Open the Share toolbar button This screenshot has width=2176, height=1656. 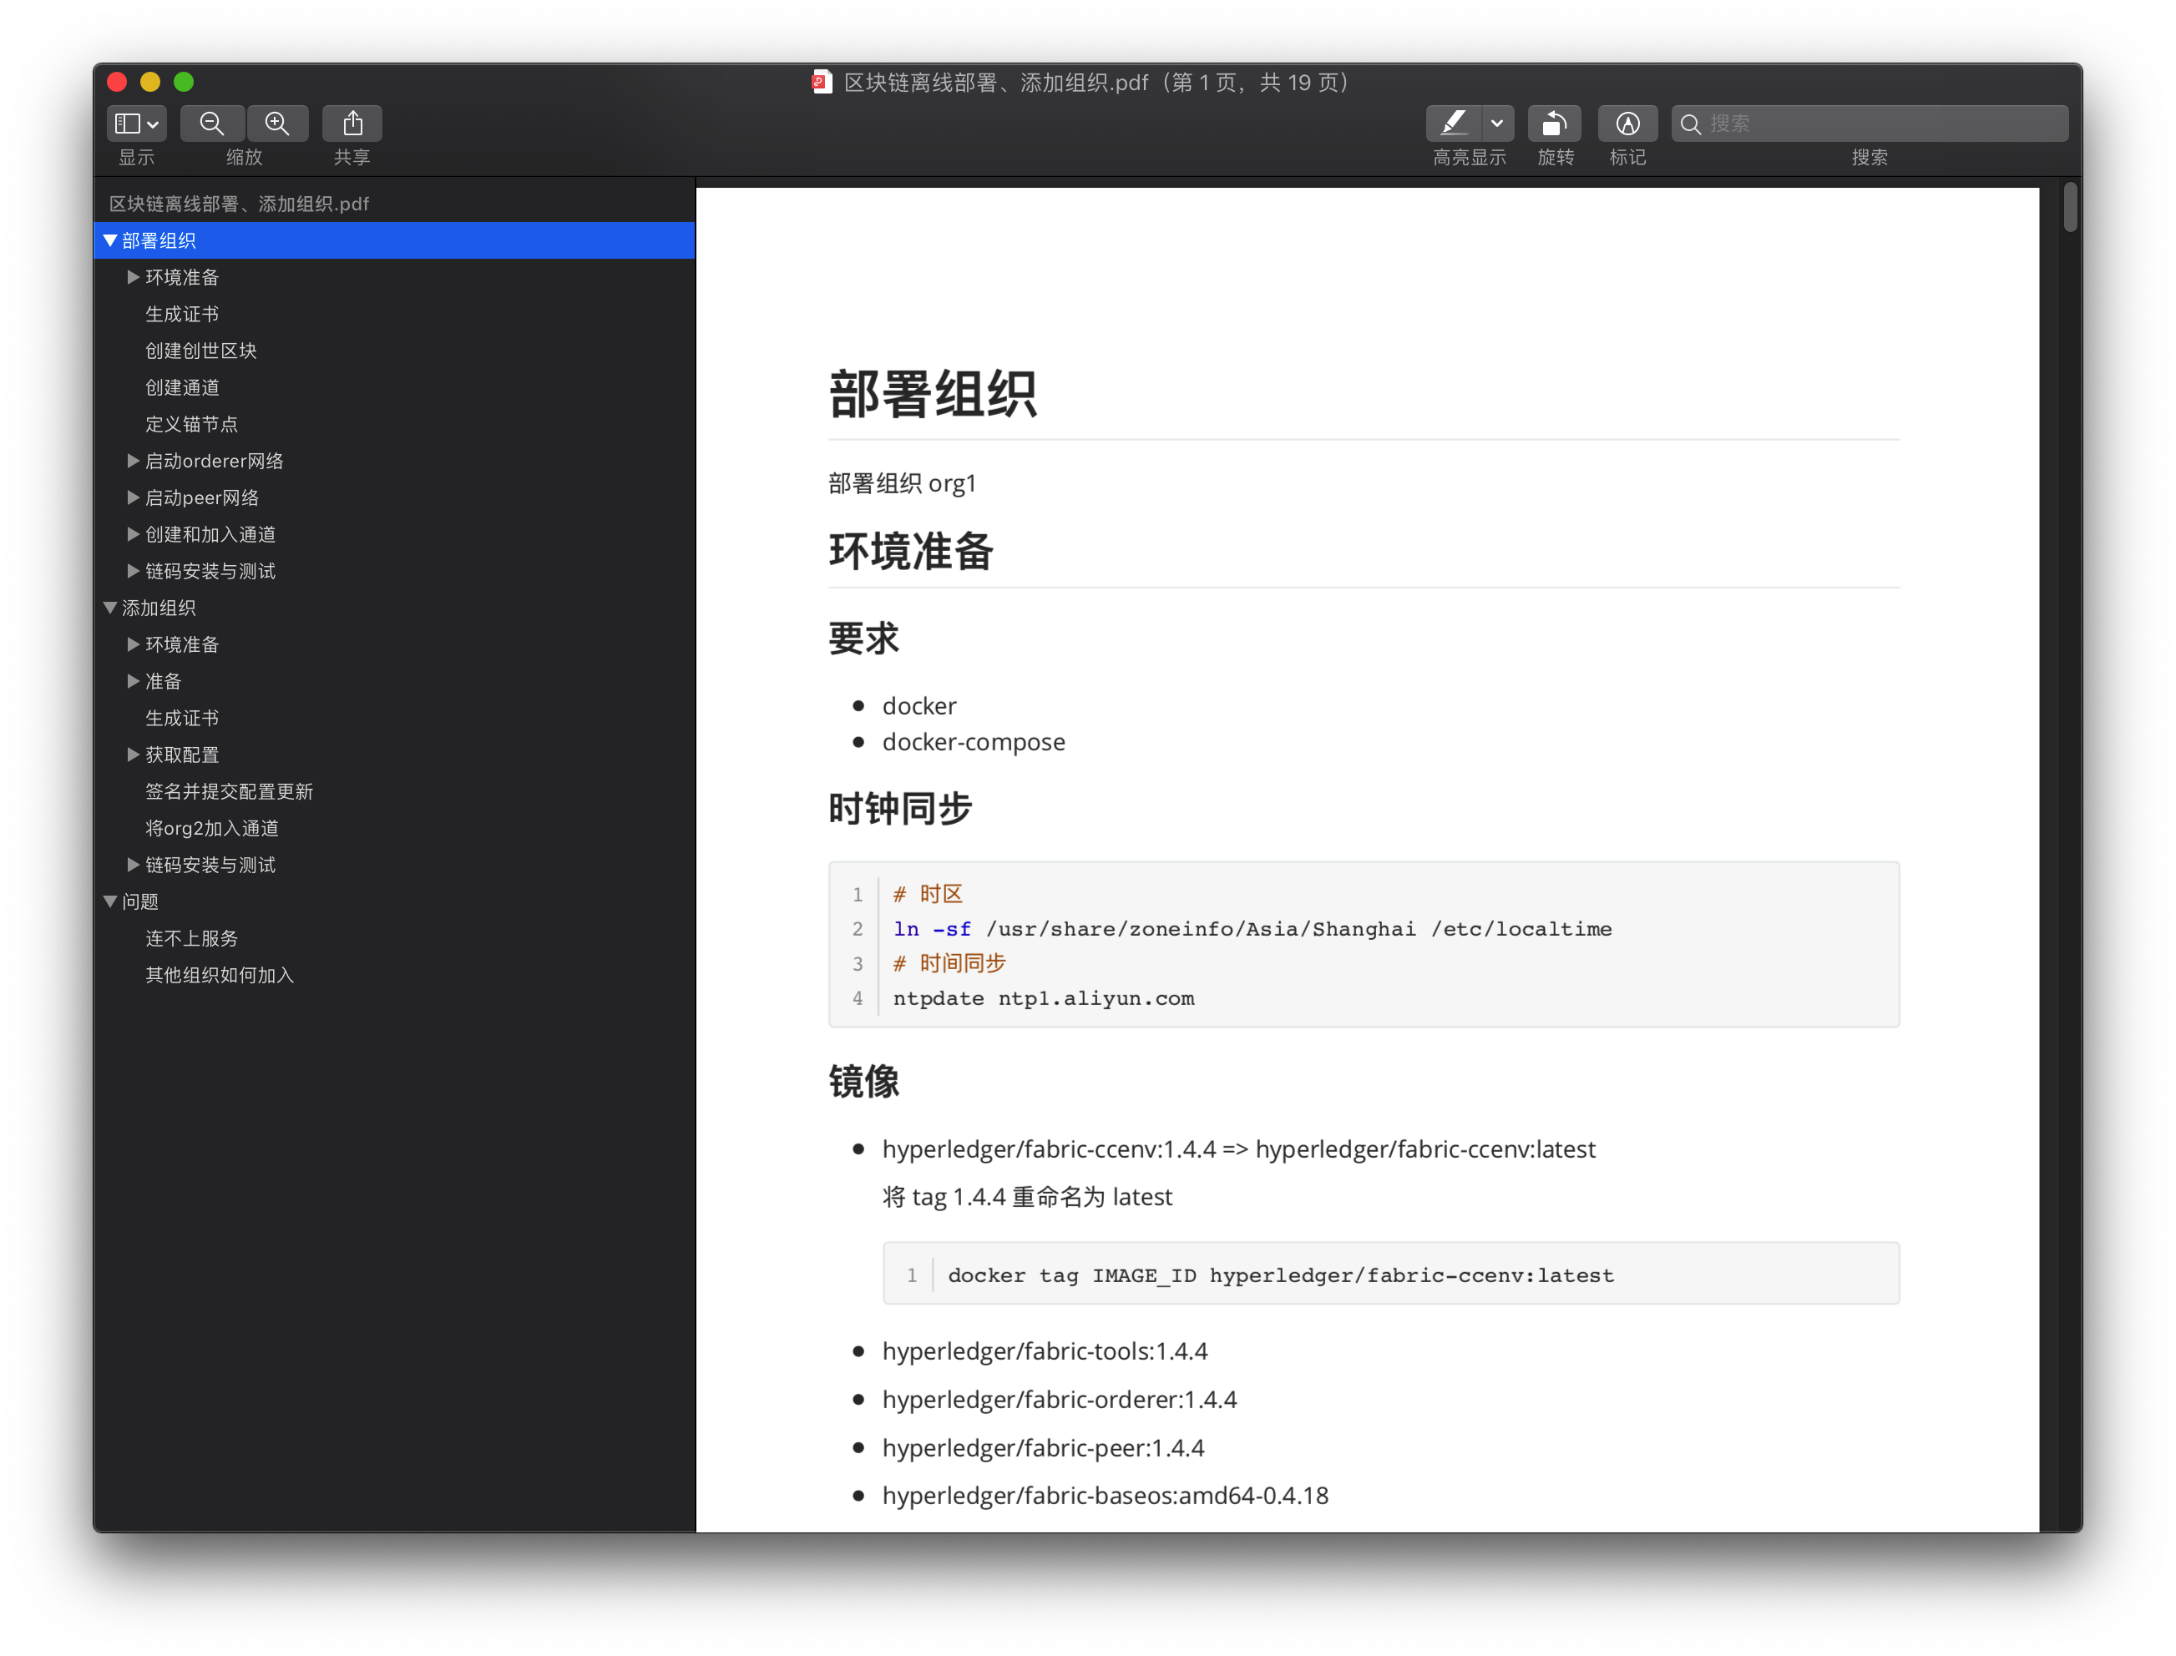click(x=352, y=124)
